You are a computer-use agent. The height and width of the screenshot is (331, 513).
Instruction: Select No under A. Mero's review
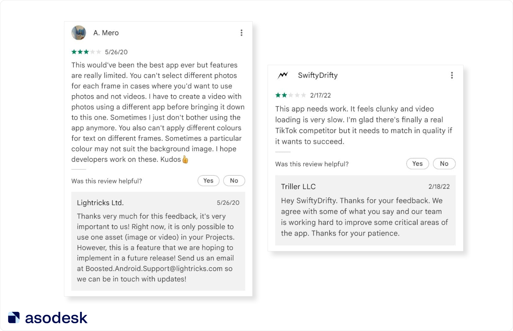pos(234,181)
